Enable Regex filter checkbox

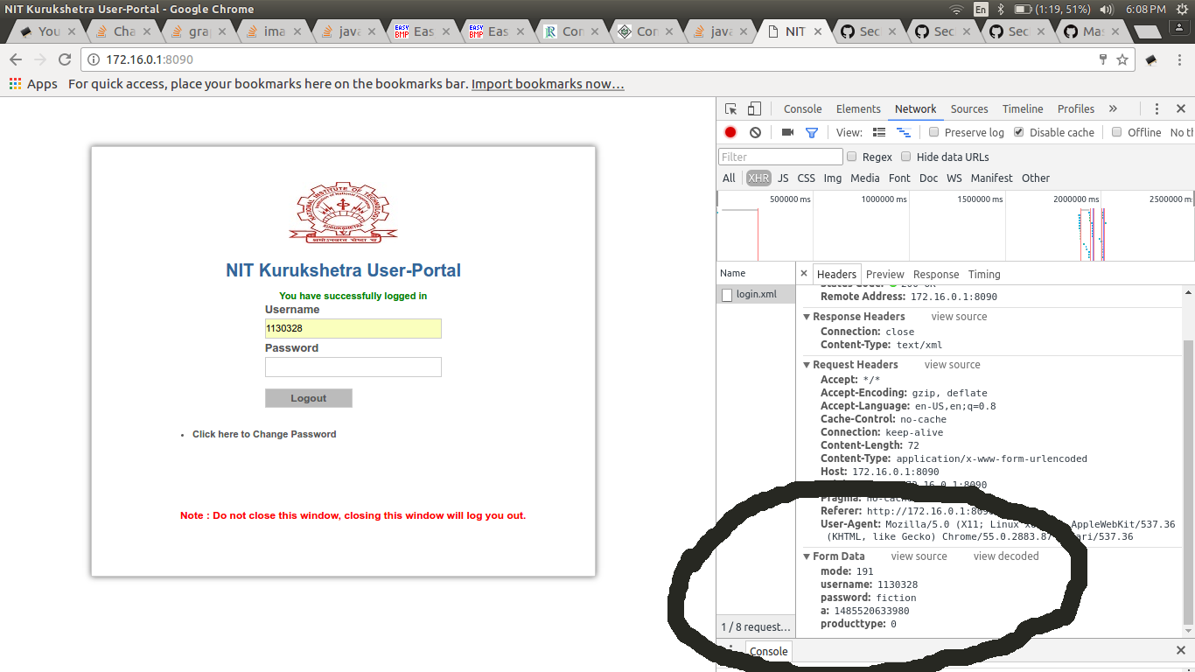(x=852, y=157)
